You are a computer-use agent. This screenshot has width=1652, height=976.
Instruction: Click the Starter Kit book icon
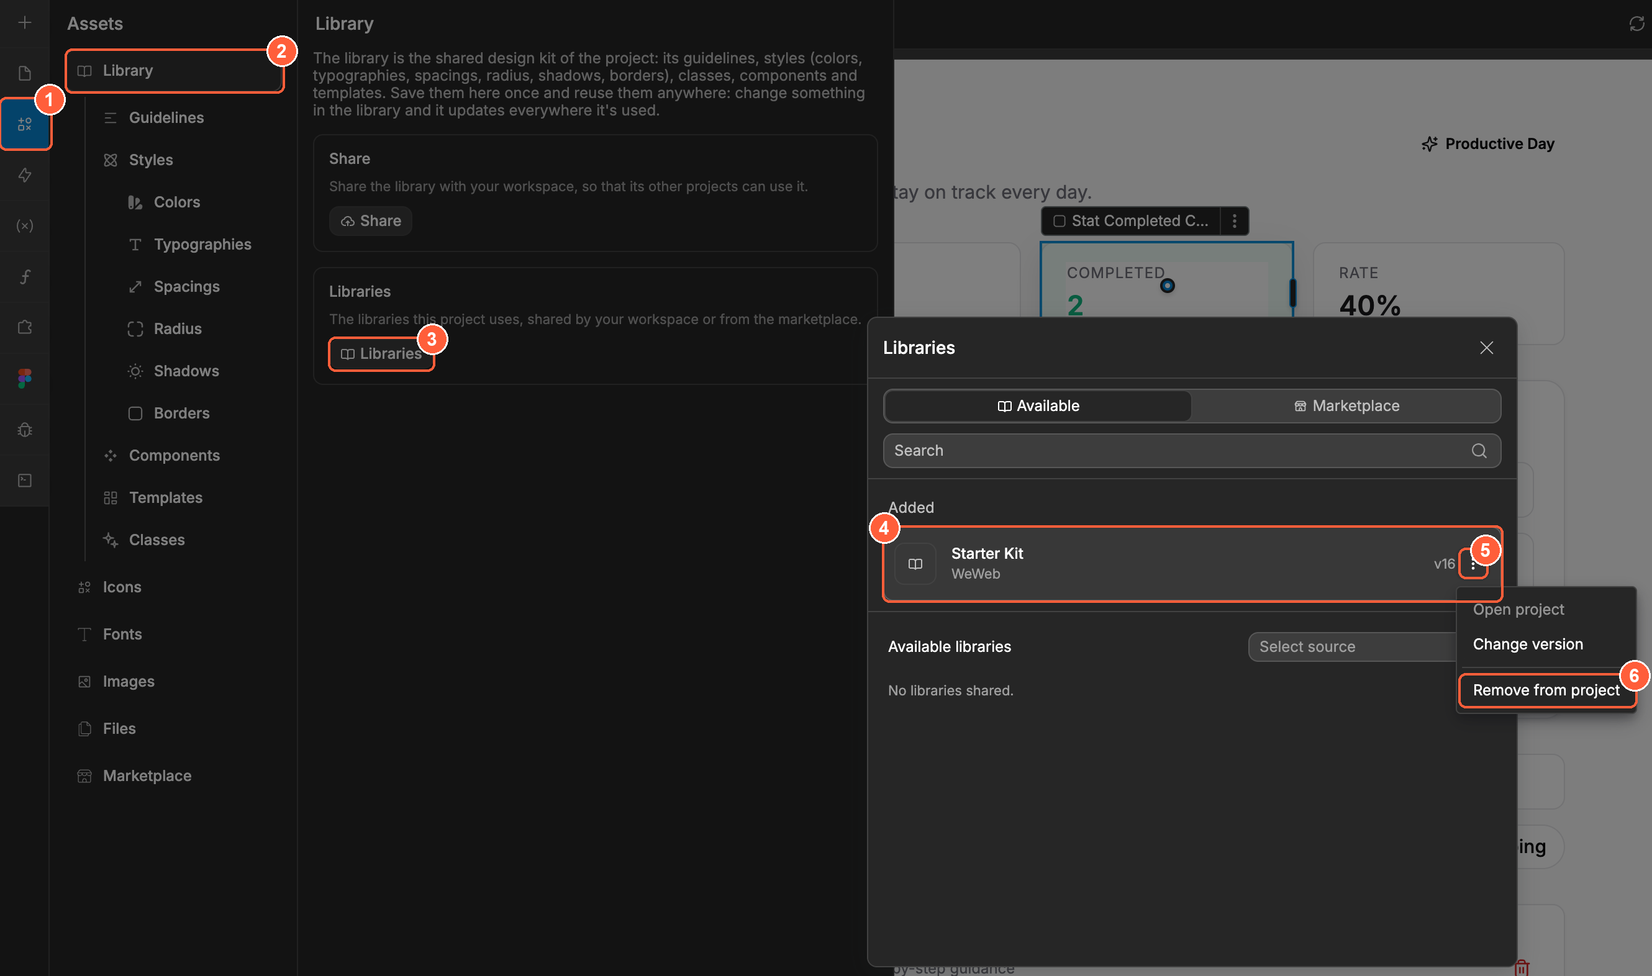(915, 564)
